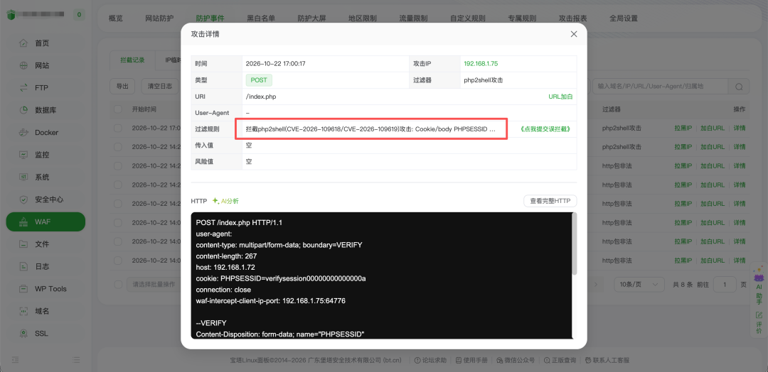Viewport: 768px width, 372px height.
Task: Click the 查看完整HTTP button
Action: tap(550, 201)
